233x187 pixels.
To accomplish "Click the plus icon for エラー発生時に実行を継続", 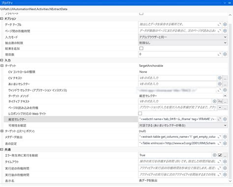I will 214,155.
